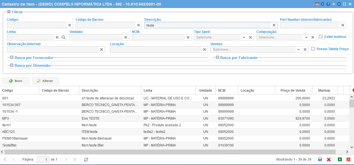Sort by Descrição column header
The height and width of the screenshot is (165, 354).
coord(110,91)
